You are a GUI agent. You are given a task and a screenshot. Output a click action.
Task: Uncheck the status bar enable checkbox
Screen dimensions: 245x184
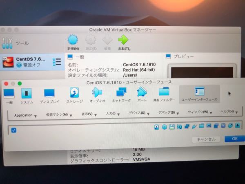pos(14,130)
